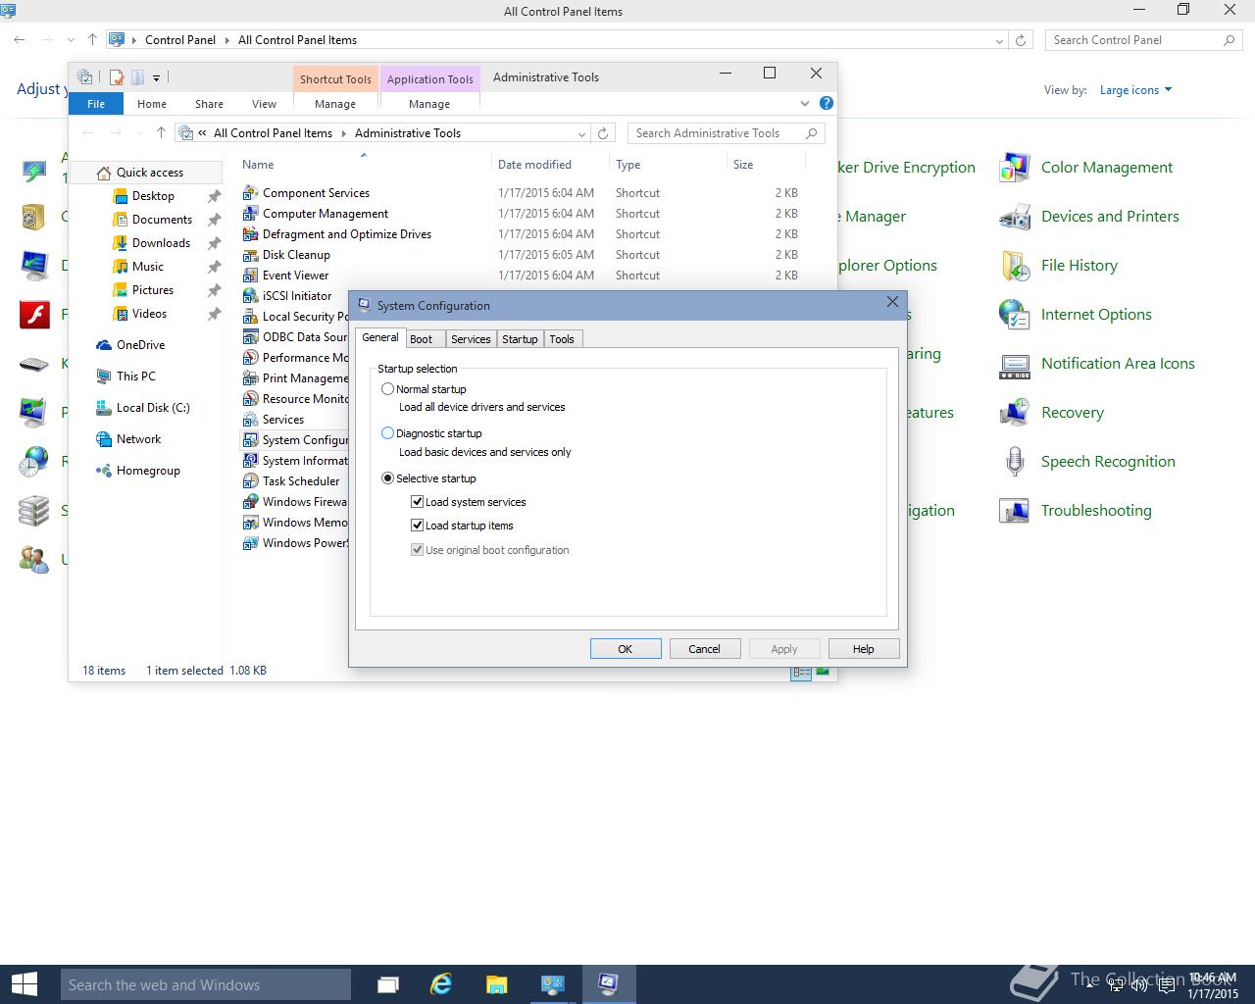Screen dimensions: 1255x1004
Task: Select the Diagnostic startup option
Action: [x=387, y=433]
